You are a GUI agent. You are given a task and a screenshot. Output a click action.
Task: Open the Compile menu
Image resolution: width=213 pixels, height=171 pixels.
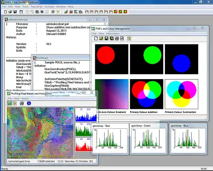tap(49, 7)
